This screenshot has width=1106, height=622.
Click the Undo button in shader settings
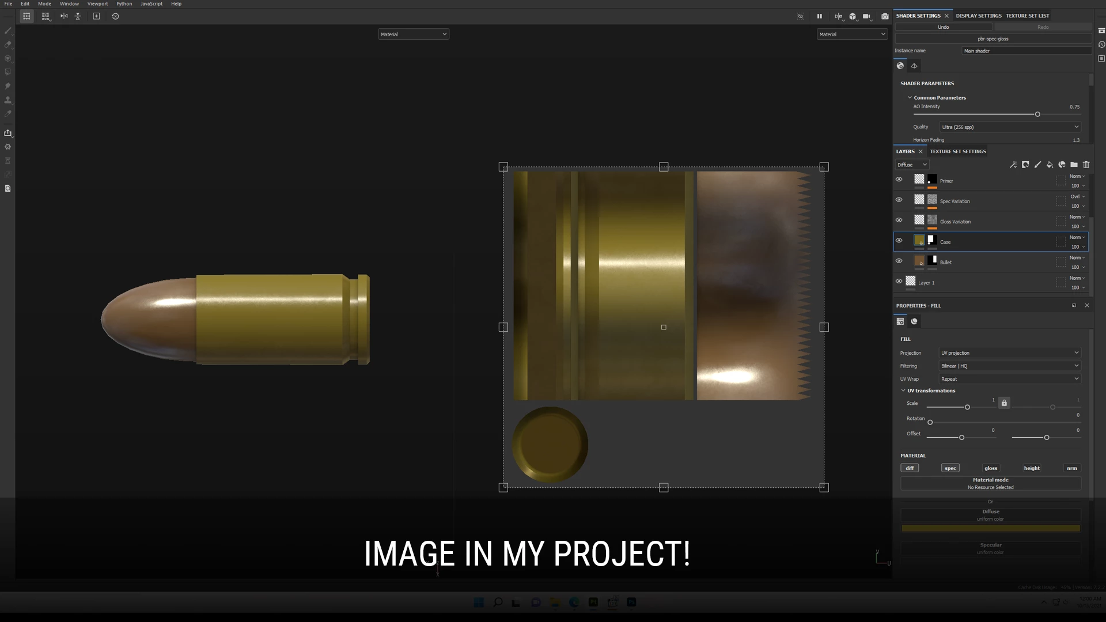(x=943, y=27)
